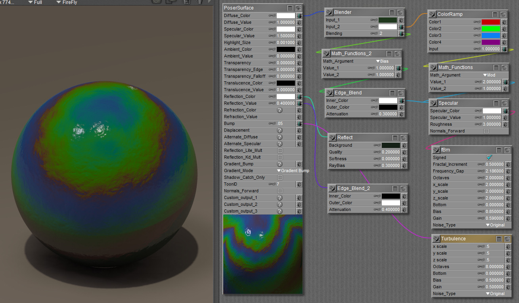Open the ColorRamp node panel menu icon
This screenshot has height=303, width=519.
coord(496,14)
